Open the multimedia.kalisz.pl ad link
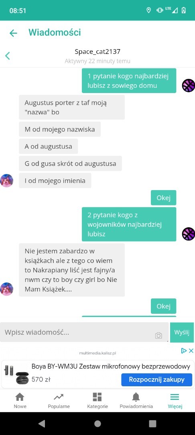This screenshot has width=195, height=435. click(x=97, y=353)
